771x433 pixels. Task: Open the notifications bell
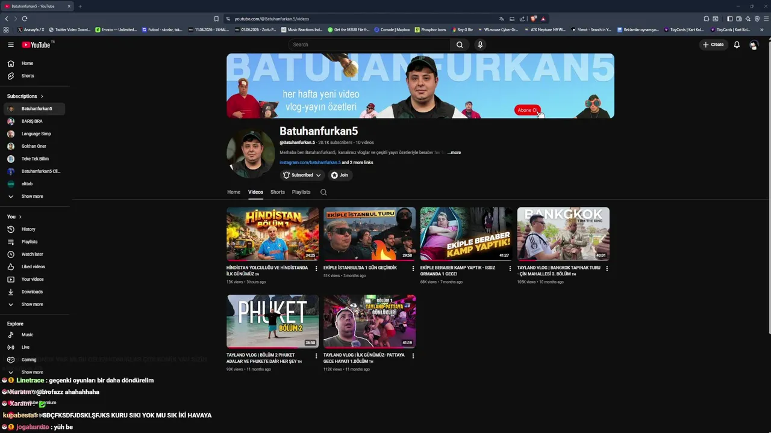coord(737,45)
